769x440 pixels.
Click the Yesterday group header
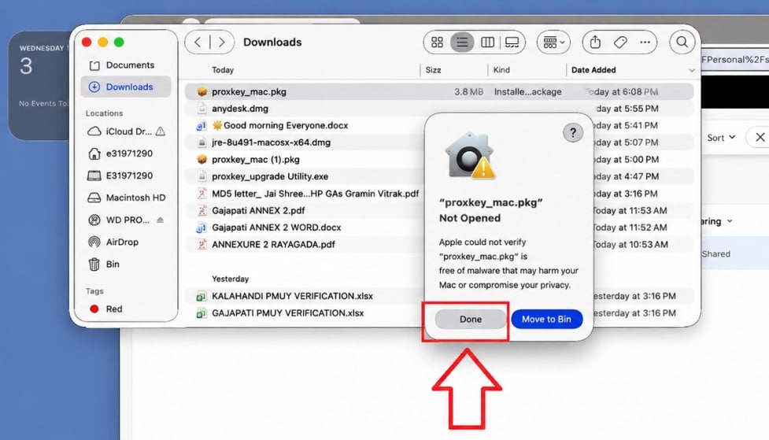pos(230,279)
